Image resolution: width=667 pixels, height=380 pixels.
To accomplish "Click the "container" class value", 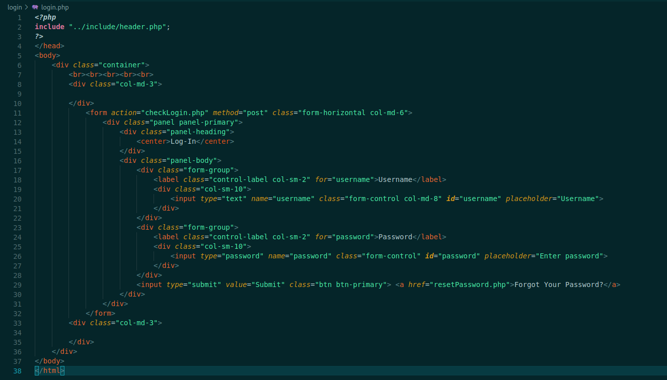I will [122, 65].
